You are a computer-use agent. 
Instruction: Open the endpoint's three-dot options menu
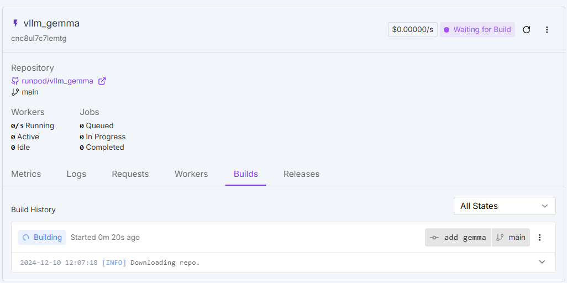[x=547, y=30]
